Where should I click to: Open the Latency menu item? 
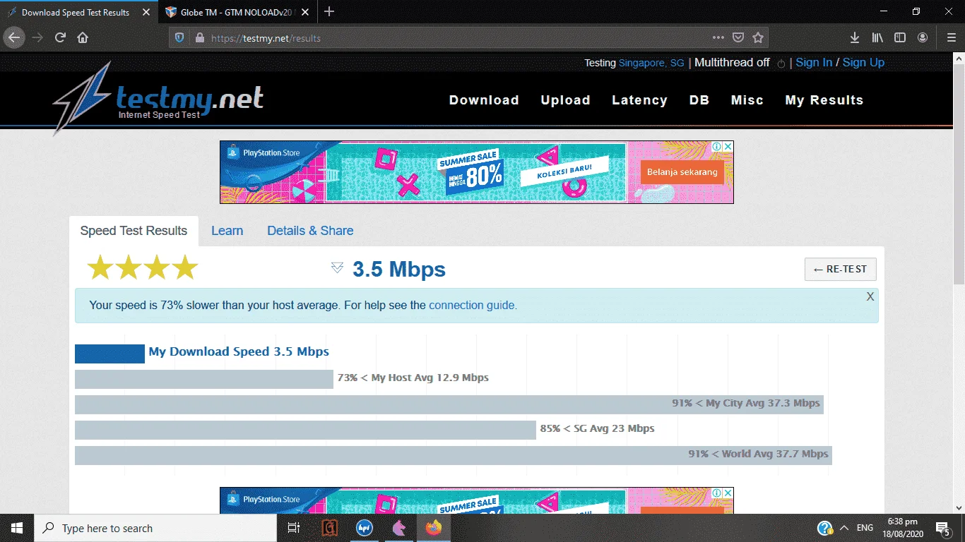(639, 100)
